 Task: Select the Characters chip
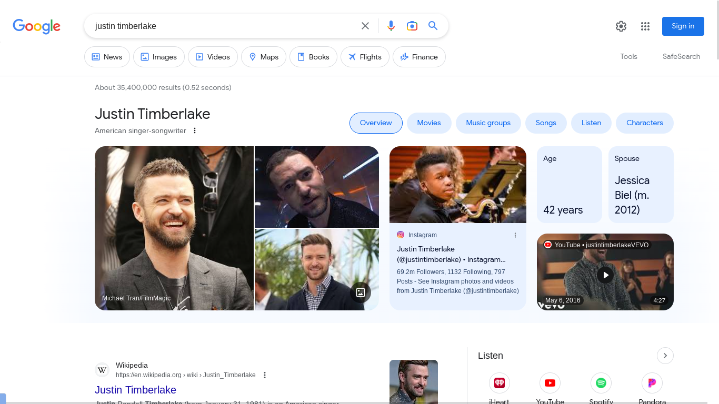point(645,123)
